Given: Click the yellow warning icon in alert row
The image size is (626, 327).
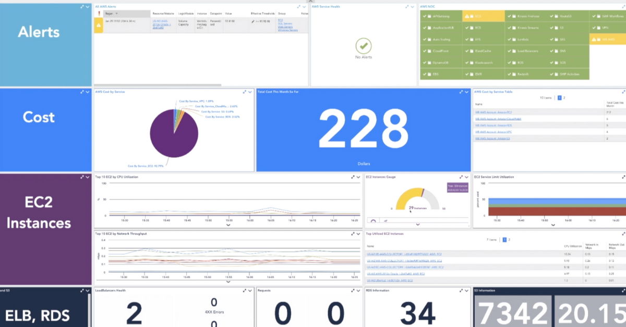Looking at the screenshot, I should tap(99, 24).
